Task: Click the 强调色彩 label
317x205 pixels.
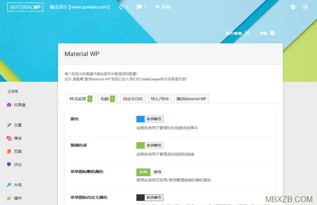Action: [x=79, y=145]
